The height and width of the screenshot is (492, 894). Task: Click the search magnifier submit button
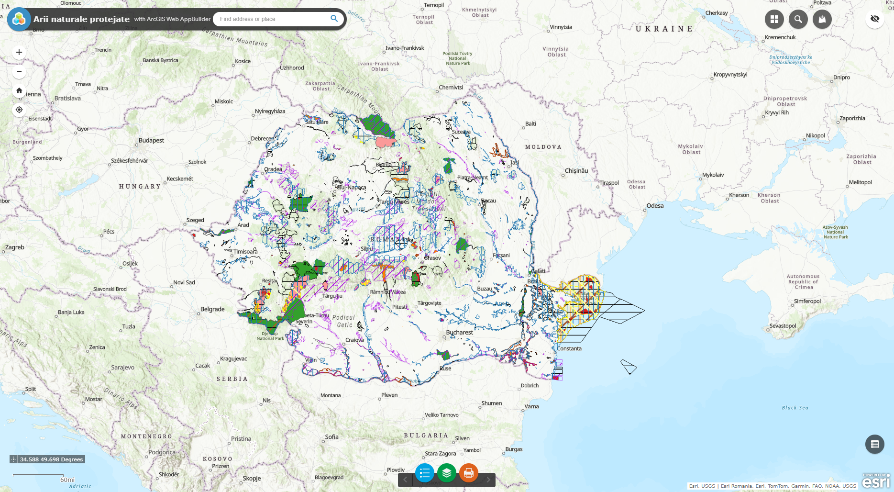pos(334,19)
